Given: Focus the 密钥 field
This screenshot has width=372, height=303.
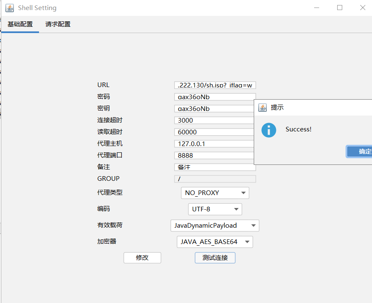Looking at the screenshot, I should pos(214,108).
